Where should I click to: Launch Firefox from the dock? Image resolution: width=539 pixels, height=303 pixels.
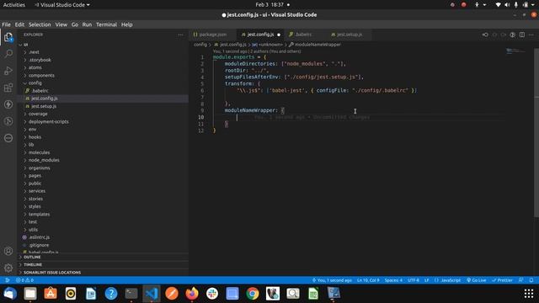[x=192, y=294]
